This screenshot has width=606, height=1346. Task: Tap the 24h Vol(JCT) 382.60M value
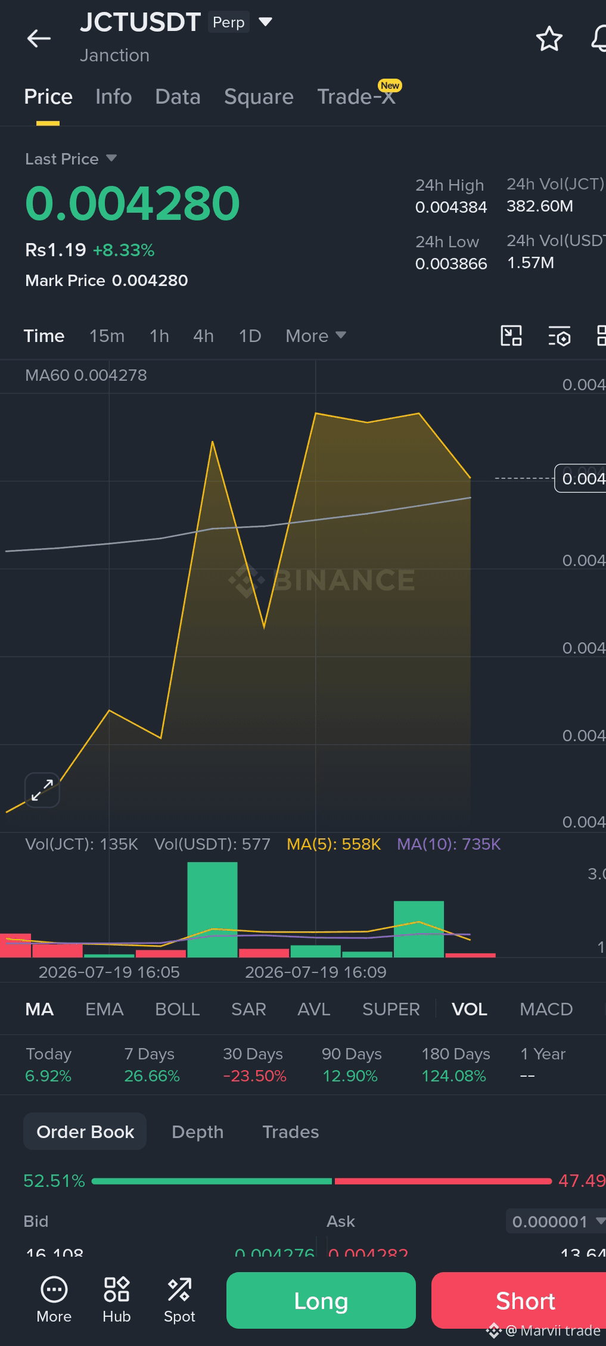click(x=540, y=206)
